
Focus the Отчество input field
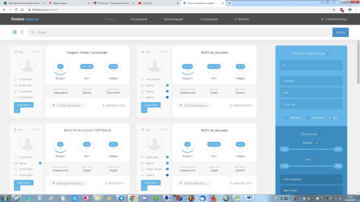(x=311, y=104)
